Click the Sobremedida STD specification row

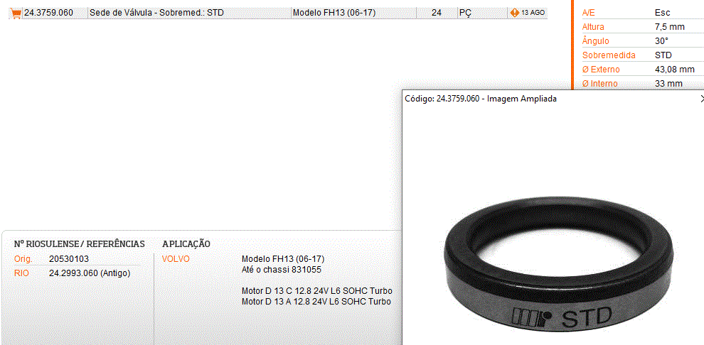click(x=641, y=55)
